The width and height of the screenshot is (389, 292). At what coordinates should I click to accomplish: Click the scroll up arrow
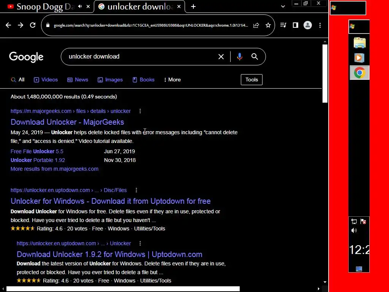point(325,41)
